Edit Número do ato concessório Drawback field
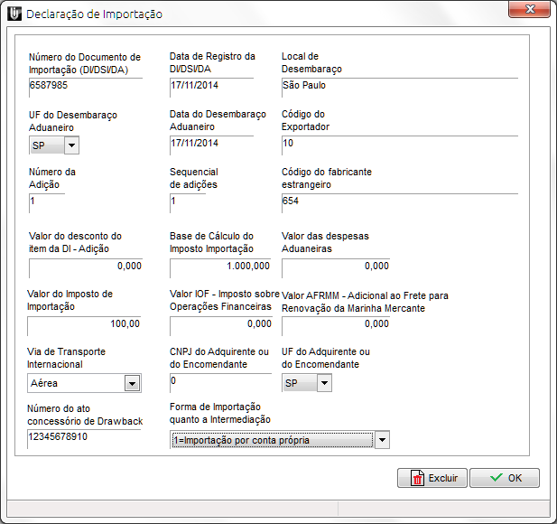Image resolution: width=557 pixels, height=524 pixels. (x=85, y=437)
